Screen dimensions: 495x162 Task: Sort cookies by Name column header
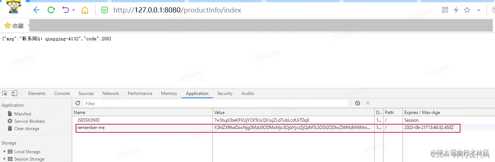pos(142,113)
